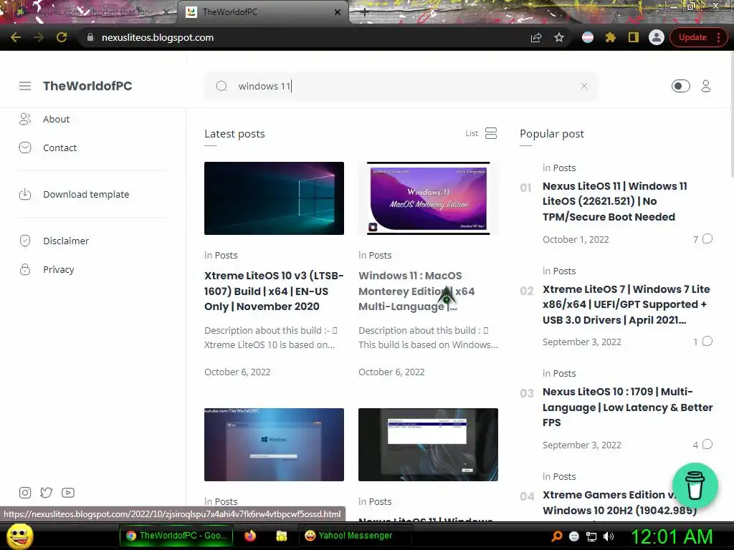Click the address bar URL nexusliteos.blogspot.com
Viewport: 734px width, 550px height.
pyautogui.click(x=157, y=37)
